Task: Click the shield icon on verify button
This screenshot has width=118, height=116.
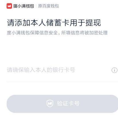Action: (x=50, y=103)
